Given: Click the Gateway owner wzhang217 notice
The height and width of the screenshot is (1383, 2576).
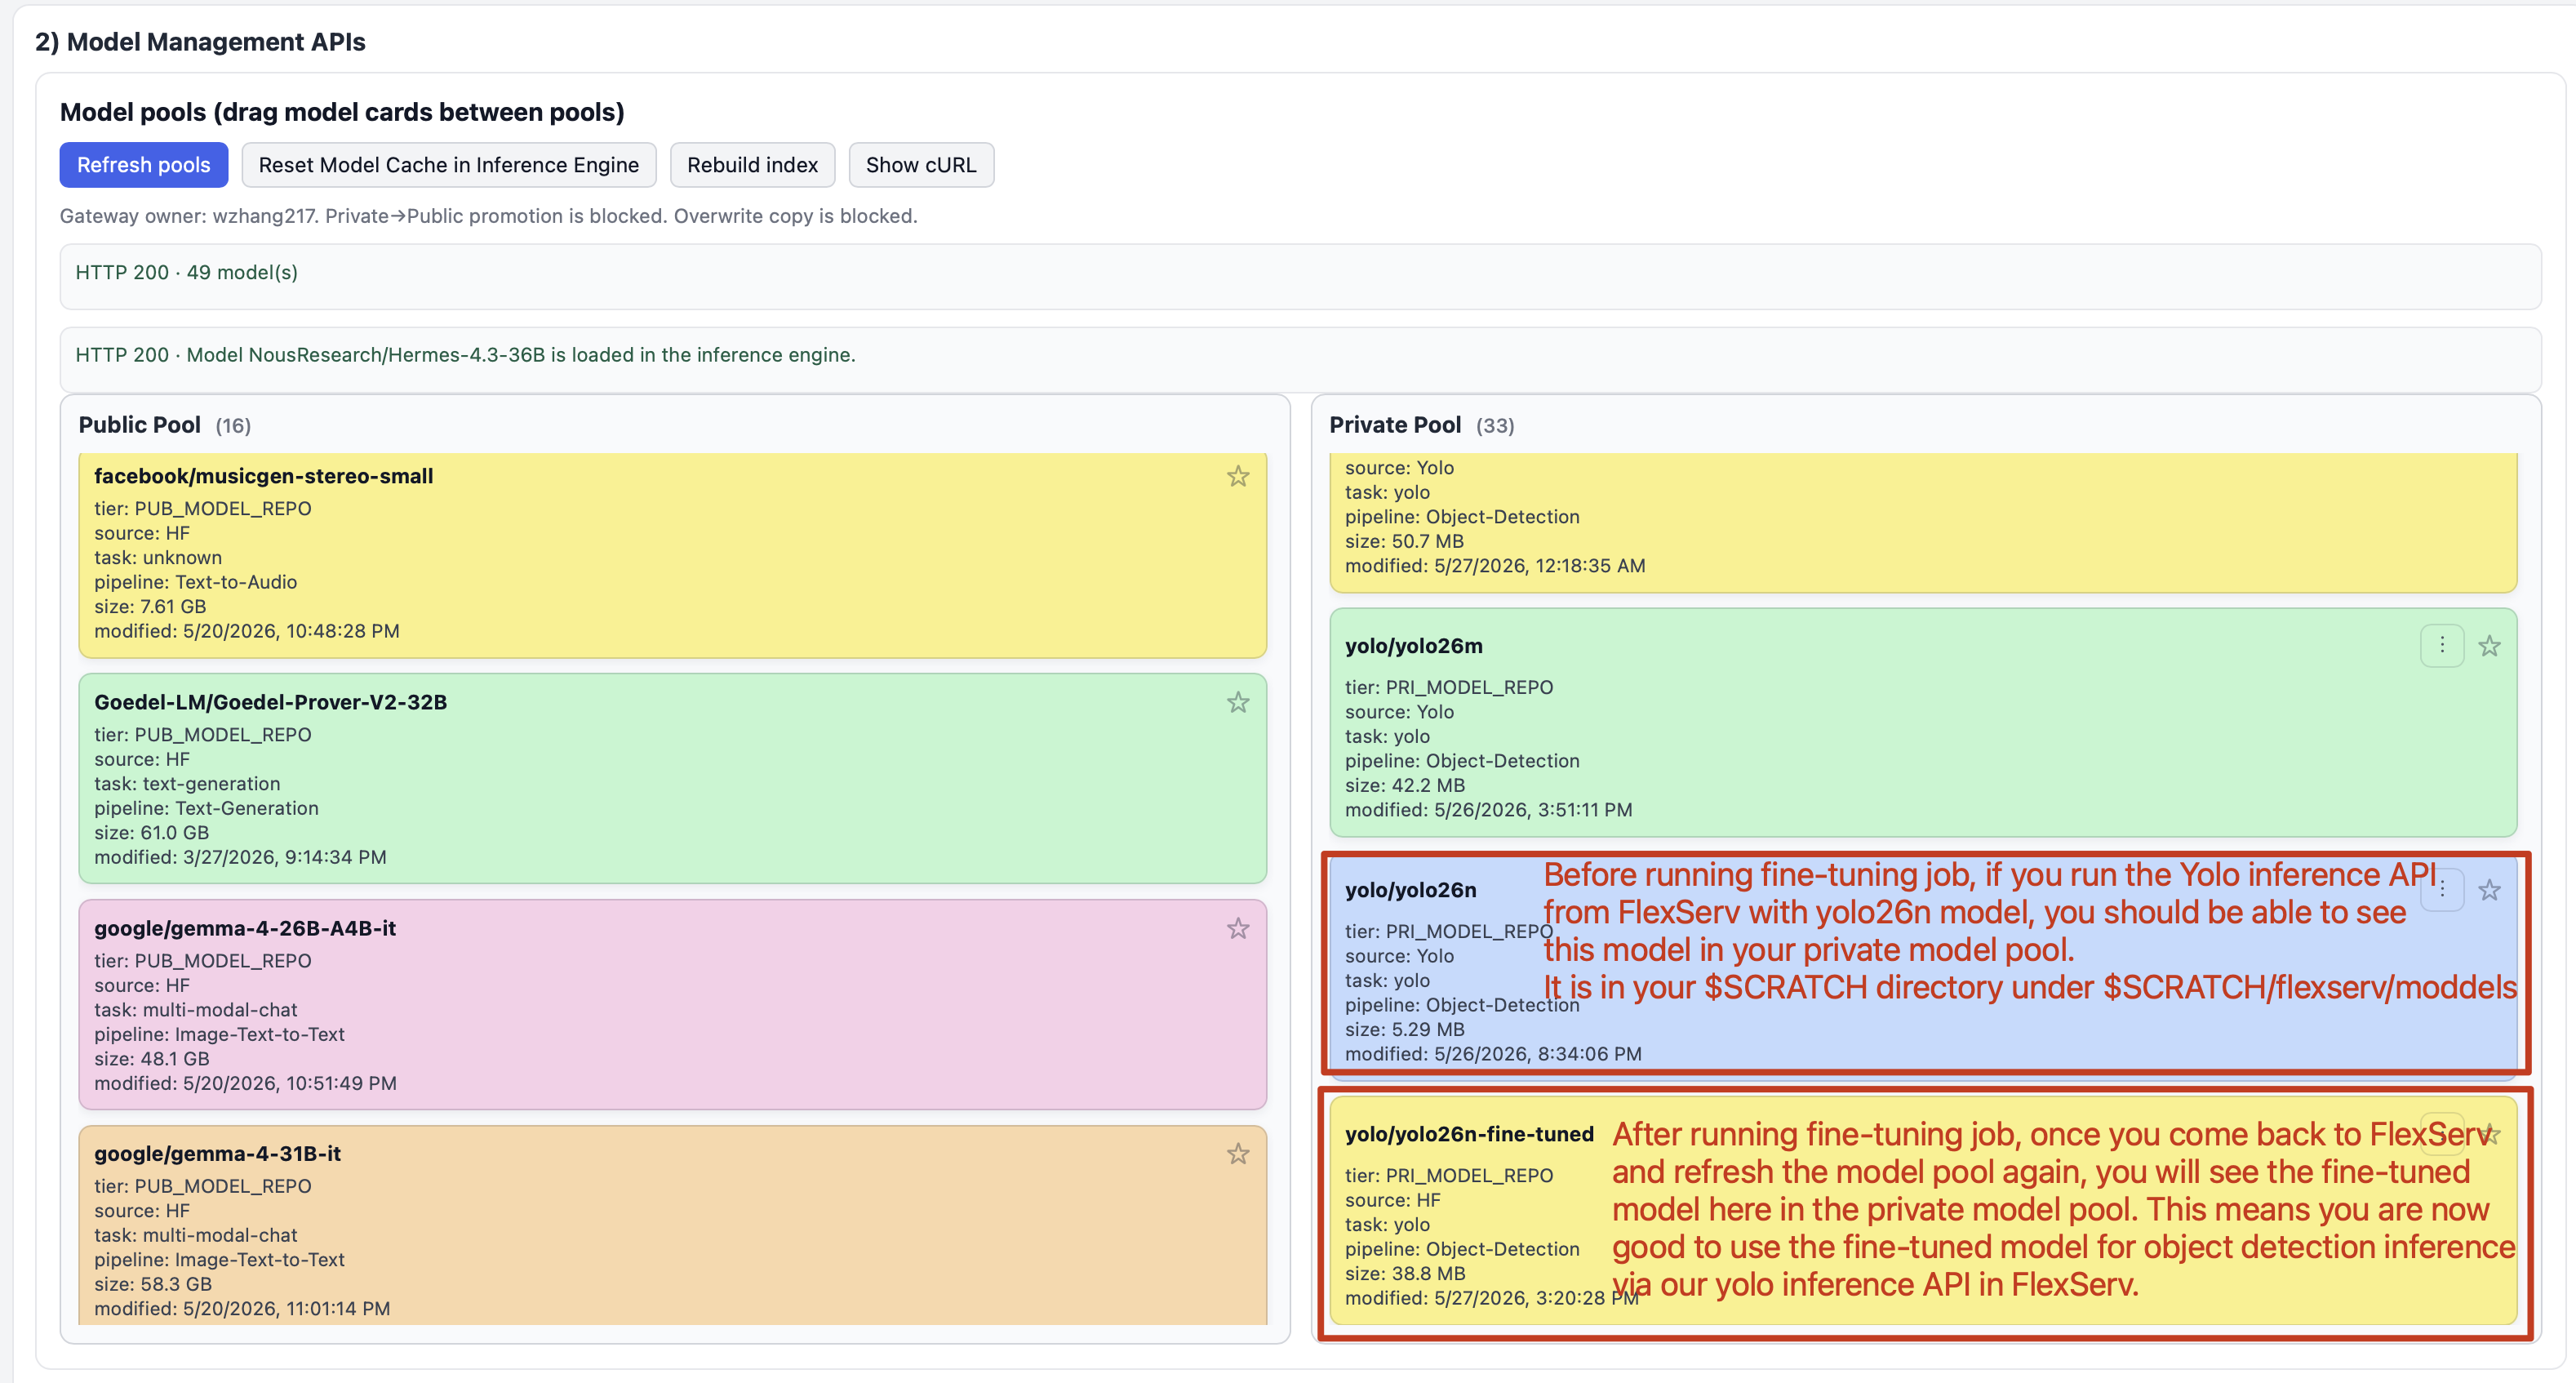Looking at the screenshot, I should [489, 216].
